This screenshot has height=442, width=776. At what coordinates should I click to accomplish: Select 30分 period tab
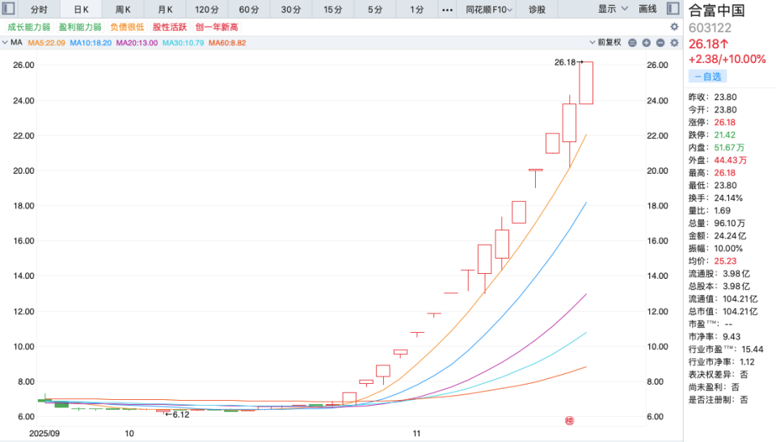pos(291,10)
